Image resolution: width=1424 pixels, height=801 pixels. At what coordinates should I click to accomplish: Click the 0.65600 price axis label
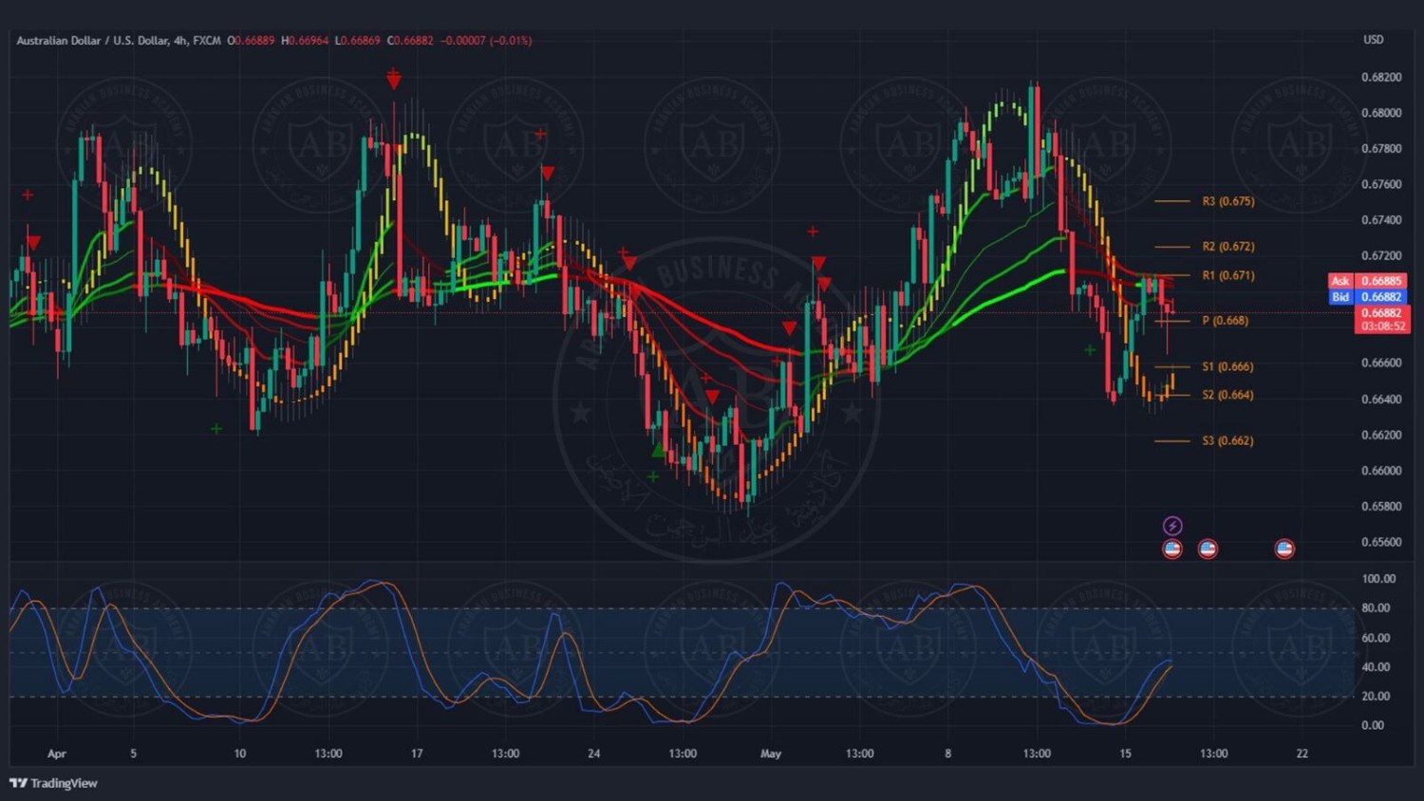click(x=1381, y=543)
